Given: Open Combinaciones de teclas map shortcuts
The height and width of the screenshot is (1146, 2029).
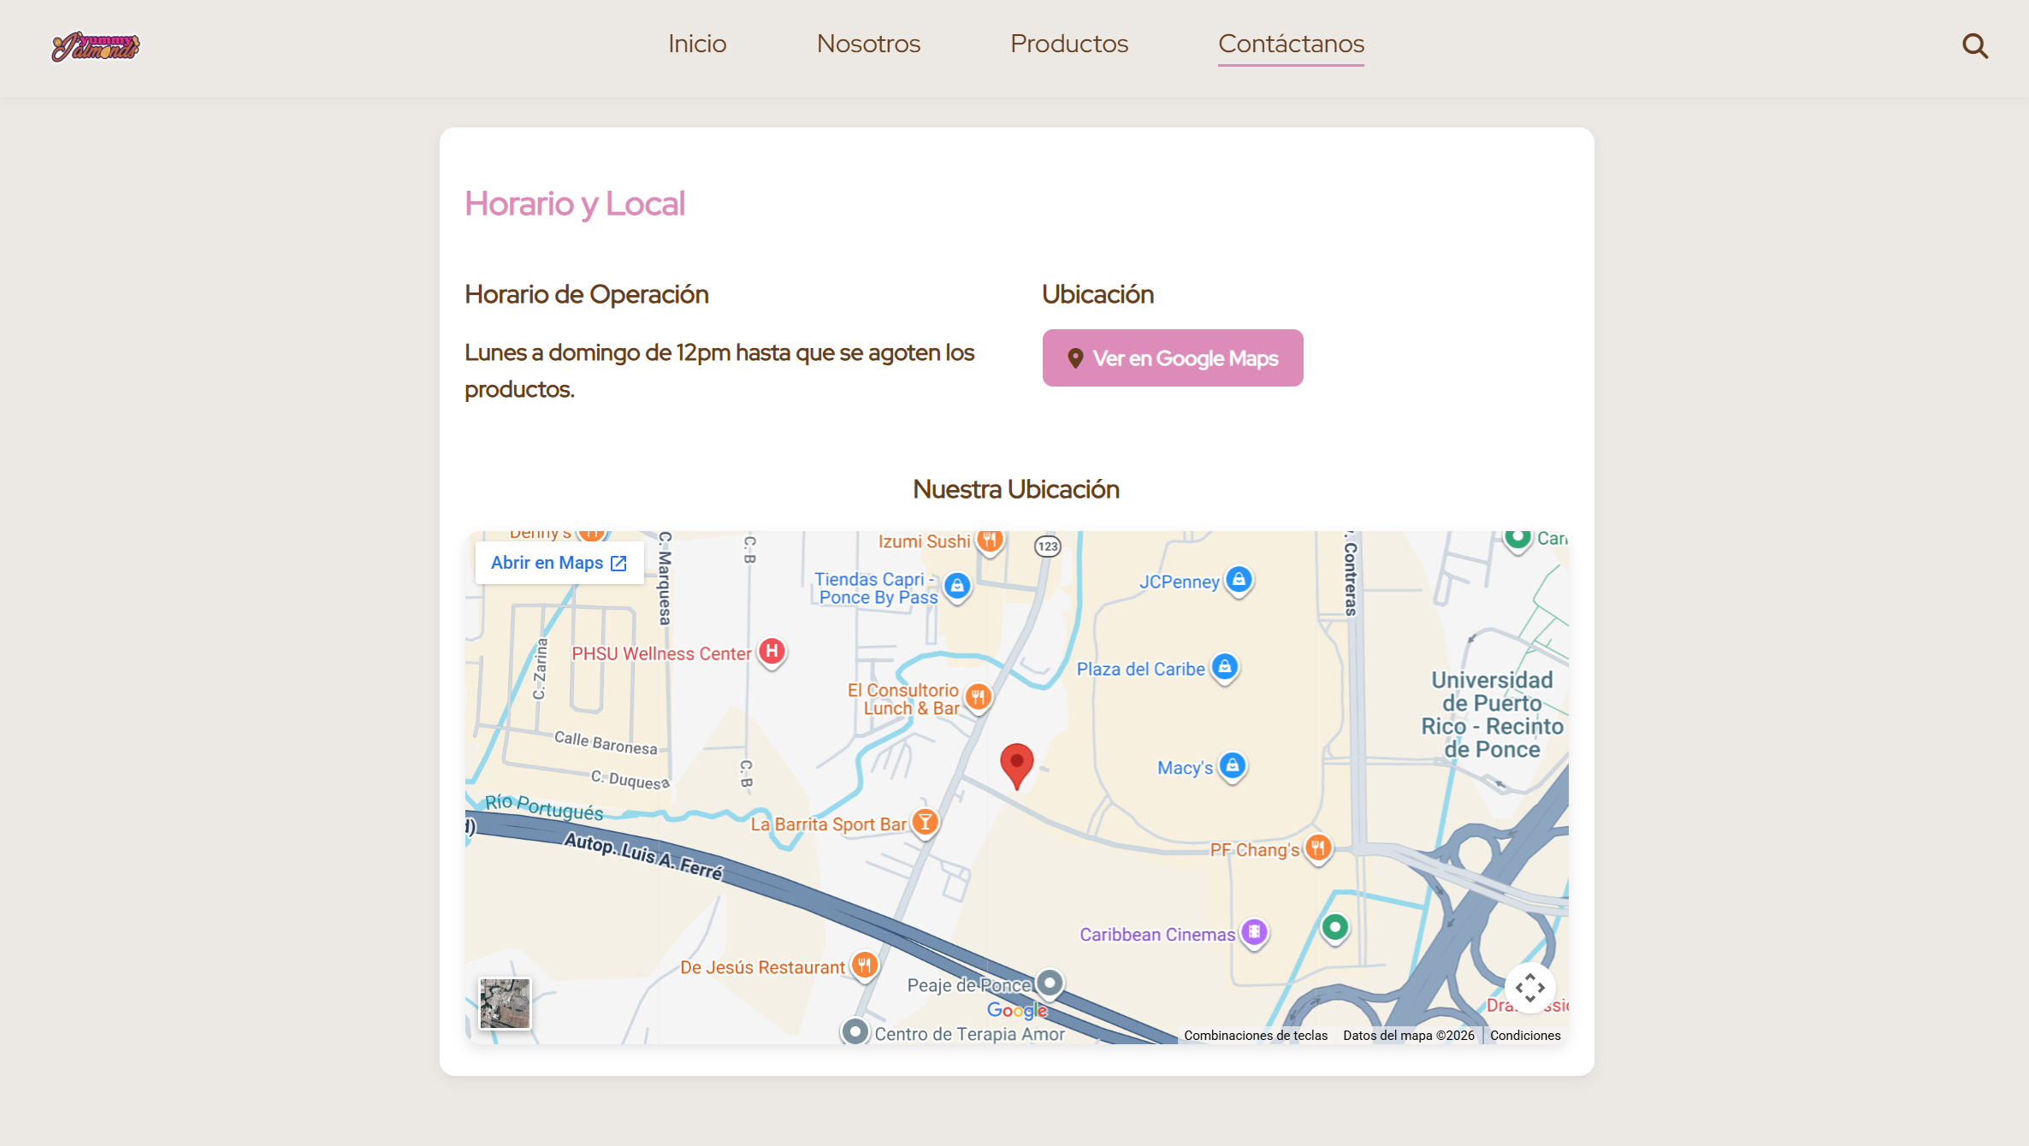Looking at the screenshot, I should coord(1255,1036).
